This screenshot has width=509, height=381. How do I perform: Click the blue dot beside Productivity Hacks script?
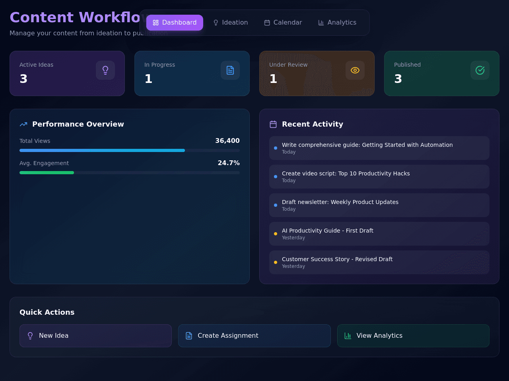(276, 177)
